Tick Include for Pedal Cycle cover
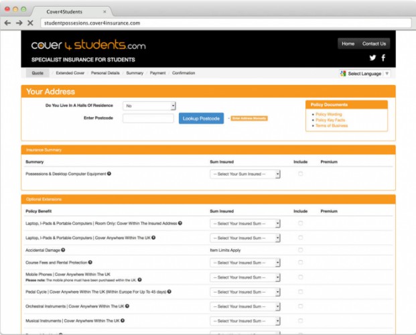Image resolution: width=416 pixels, height=335 pixels. coord(300,291)
